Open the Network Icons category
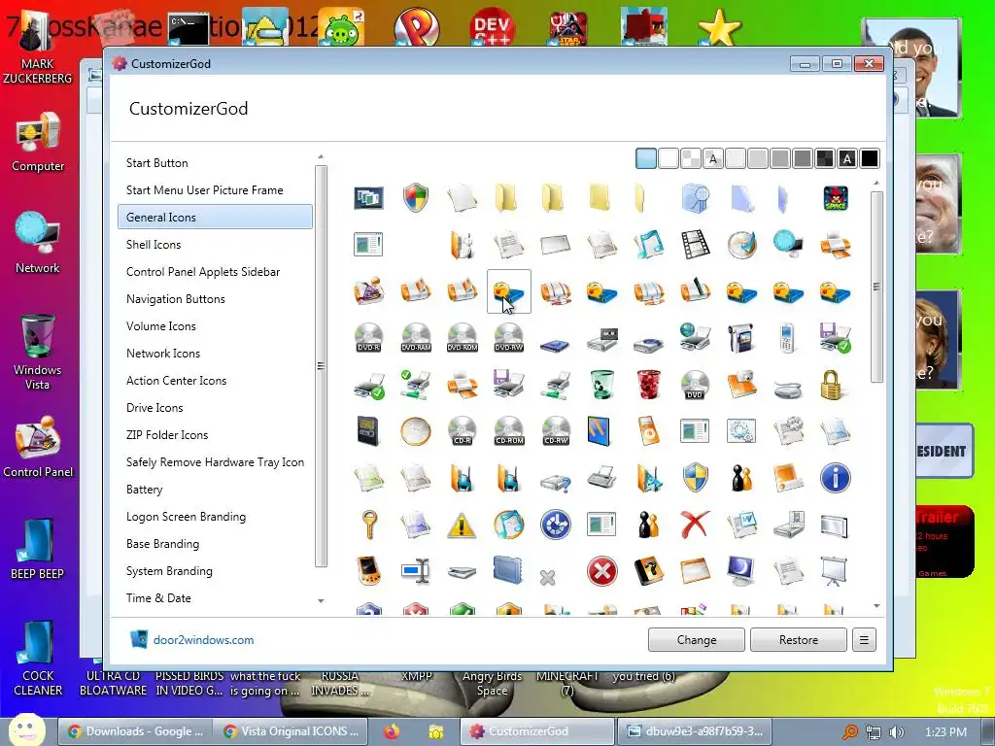The image size is (995, 746). (x=163, y=354)
